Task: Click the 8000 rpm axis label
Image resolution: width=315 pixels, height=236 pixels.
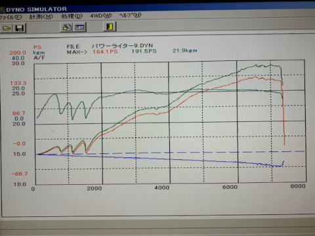Action: 298,186
